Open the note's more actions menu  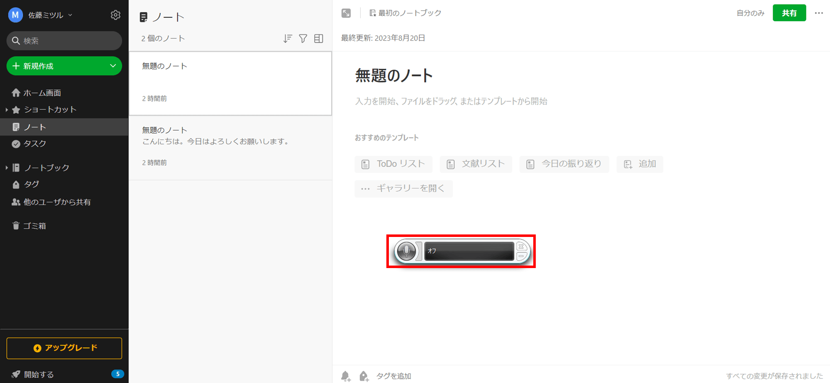click(x=819, y=13)
